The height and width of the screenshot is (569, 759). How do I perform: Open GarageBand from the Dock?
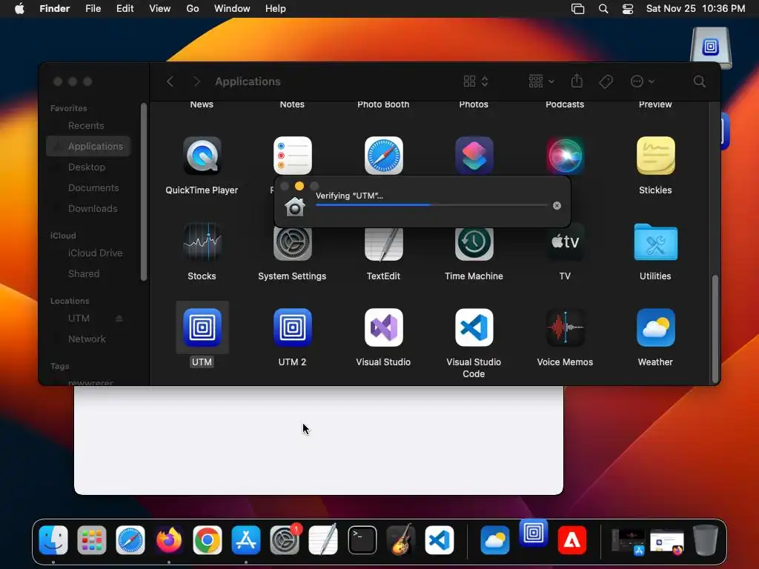pos(400,539)
